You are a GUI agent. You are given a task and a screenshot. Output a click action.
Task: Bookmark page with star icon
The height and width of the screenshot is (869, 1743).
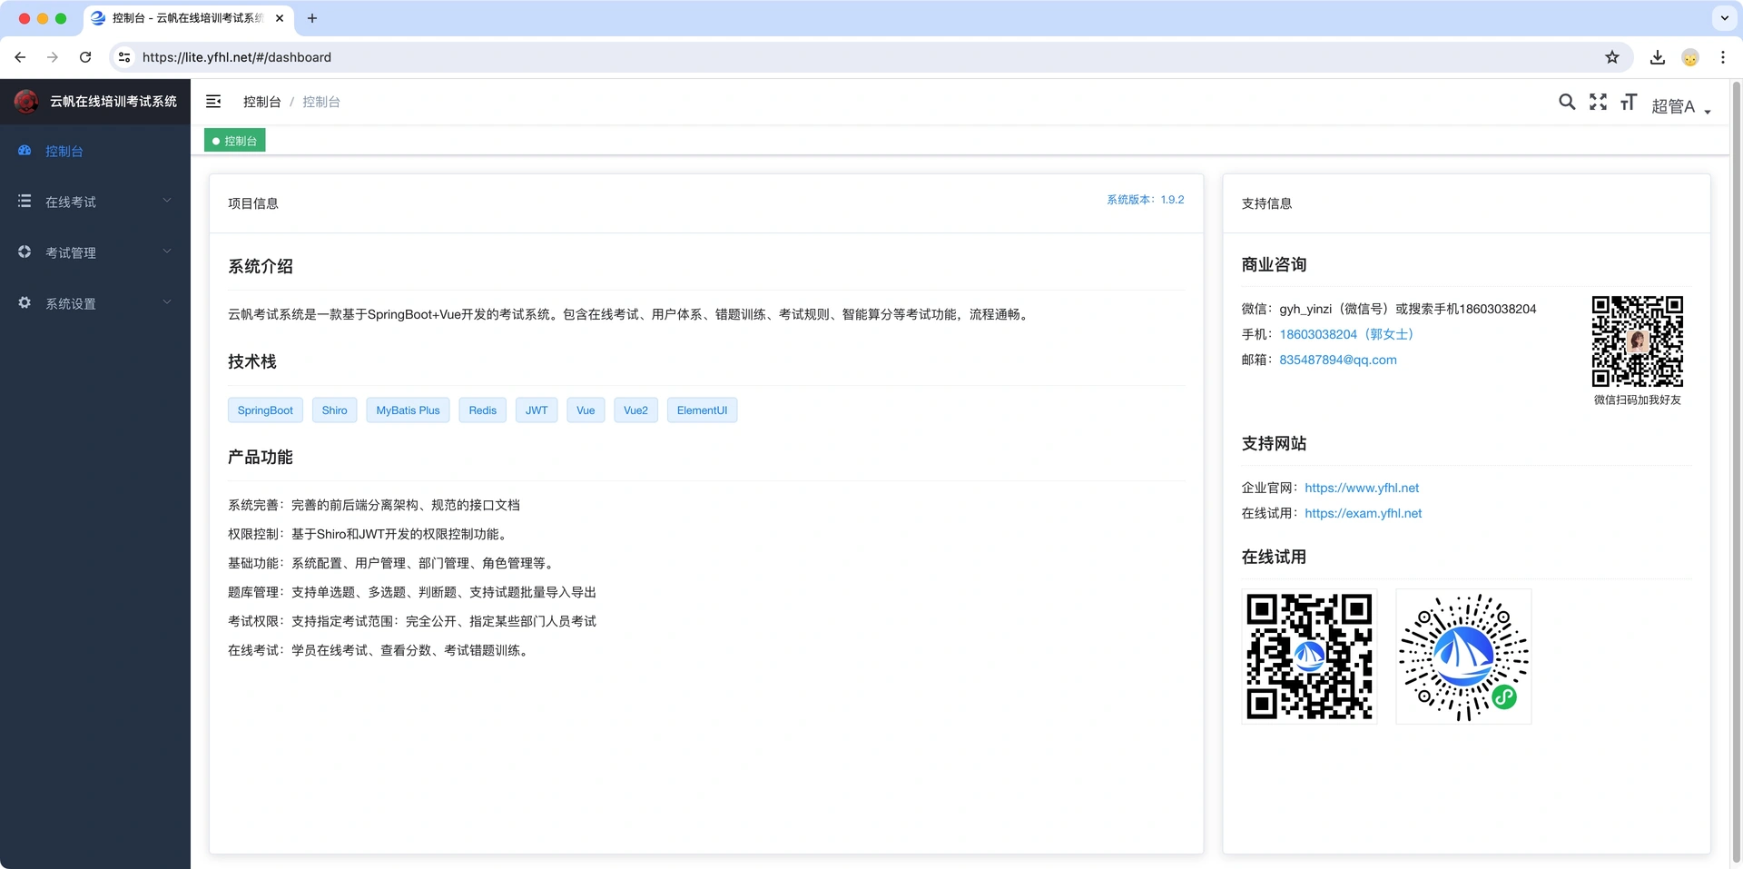[x=1612, y=57]
